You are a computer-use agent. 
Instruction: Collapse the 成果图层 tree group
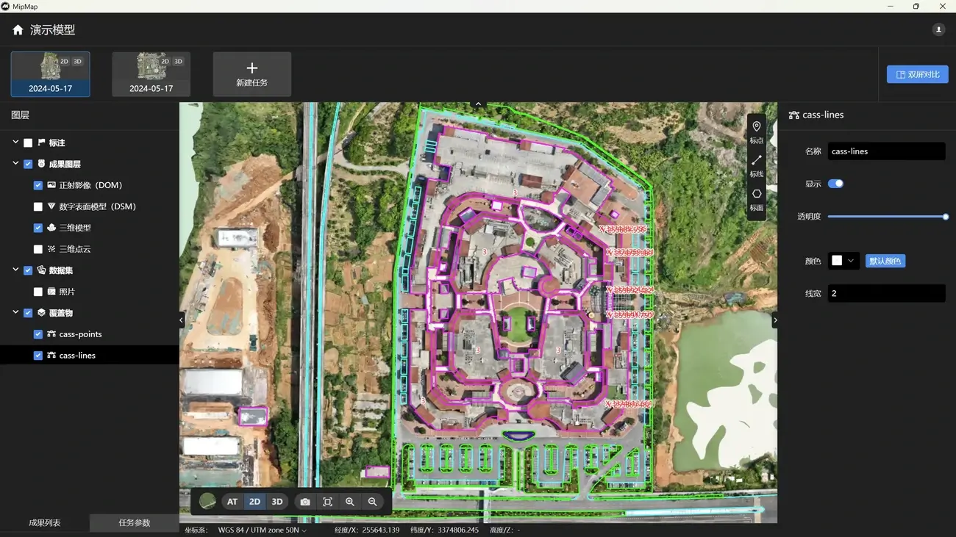[x=15, y=164]
